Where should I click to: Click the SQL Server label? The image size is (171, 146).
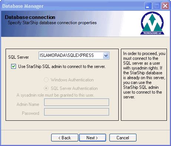click(19, 57)
